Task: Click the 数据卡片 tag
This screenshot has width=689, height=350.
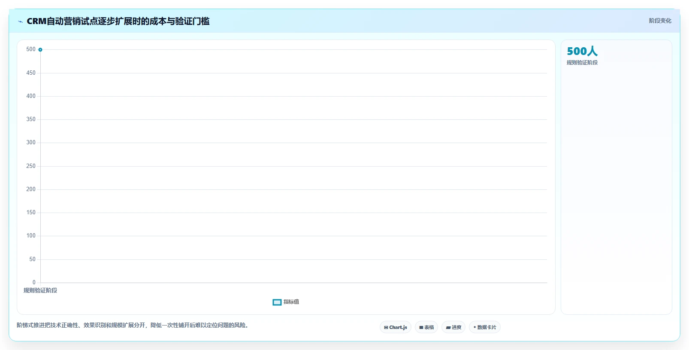Action: [485, 327]
